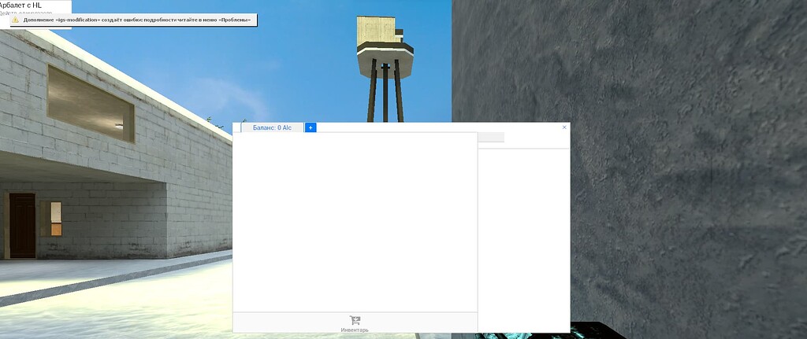
Task: Click the water tower cabin in the sky
Action: [381, 31]
